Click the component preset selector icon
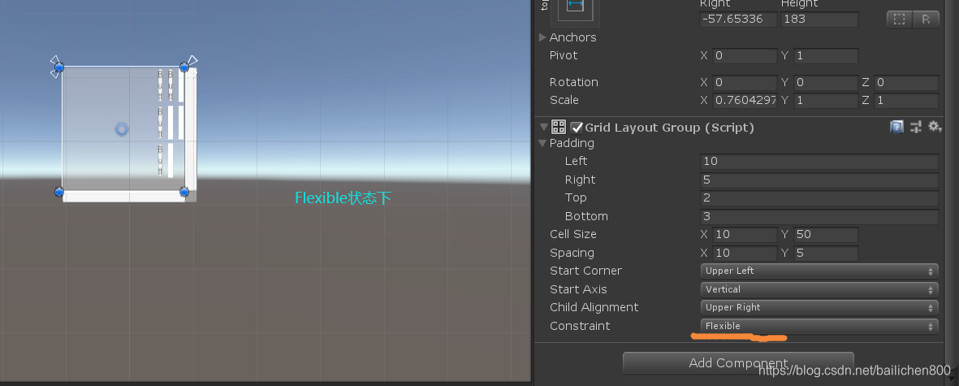The height and width of the screenshot is (386, 959). 916,127
